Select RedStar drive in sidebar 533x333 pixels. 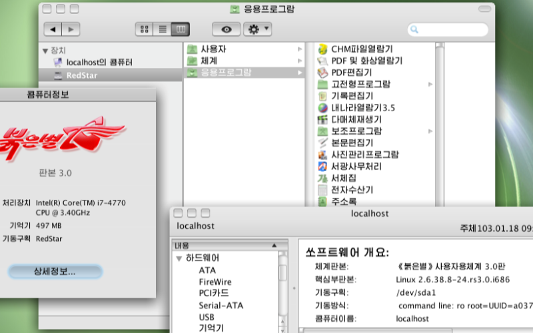(x=111, y=75)
